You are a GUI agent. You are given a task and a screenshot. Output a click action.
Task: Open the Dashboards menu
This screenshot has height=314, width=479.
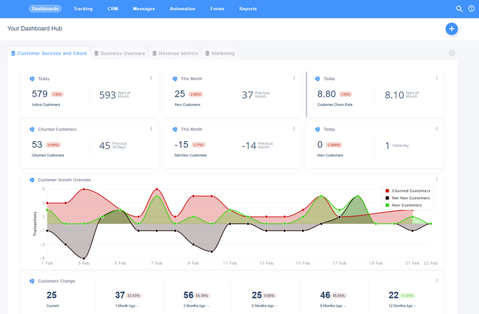(x=46, y=9)
